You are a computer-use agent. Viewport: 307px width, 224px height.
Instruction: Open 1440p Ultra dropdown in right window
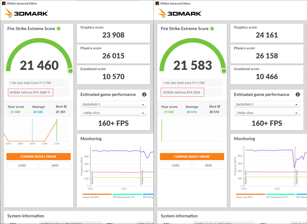click(267, 113)
